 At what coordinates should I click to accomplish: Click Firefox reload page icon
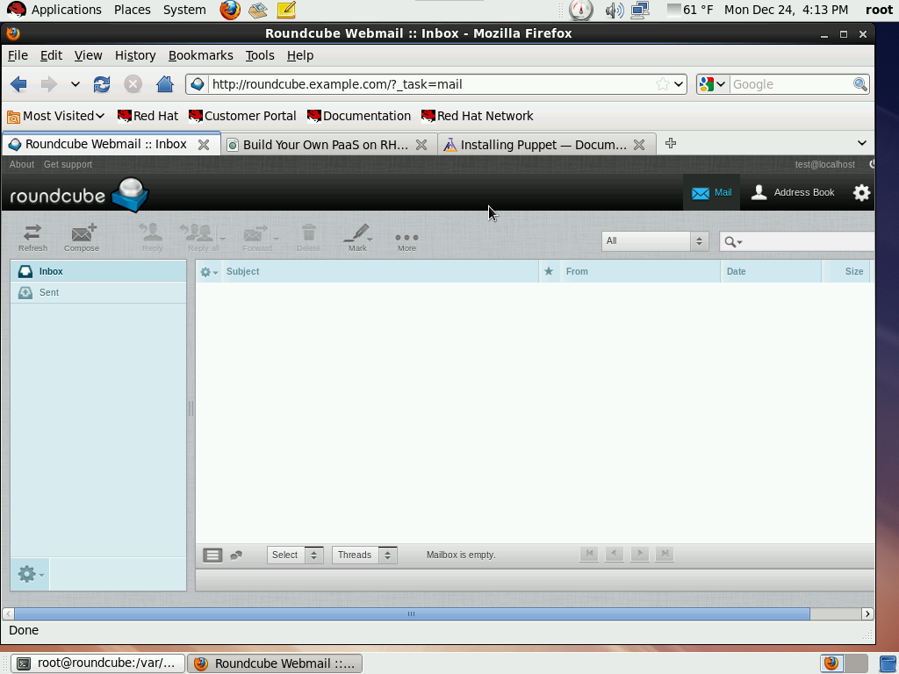click(102, 84)
